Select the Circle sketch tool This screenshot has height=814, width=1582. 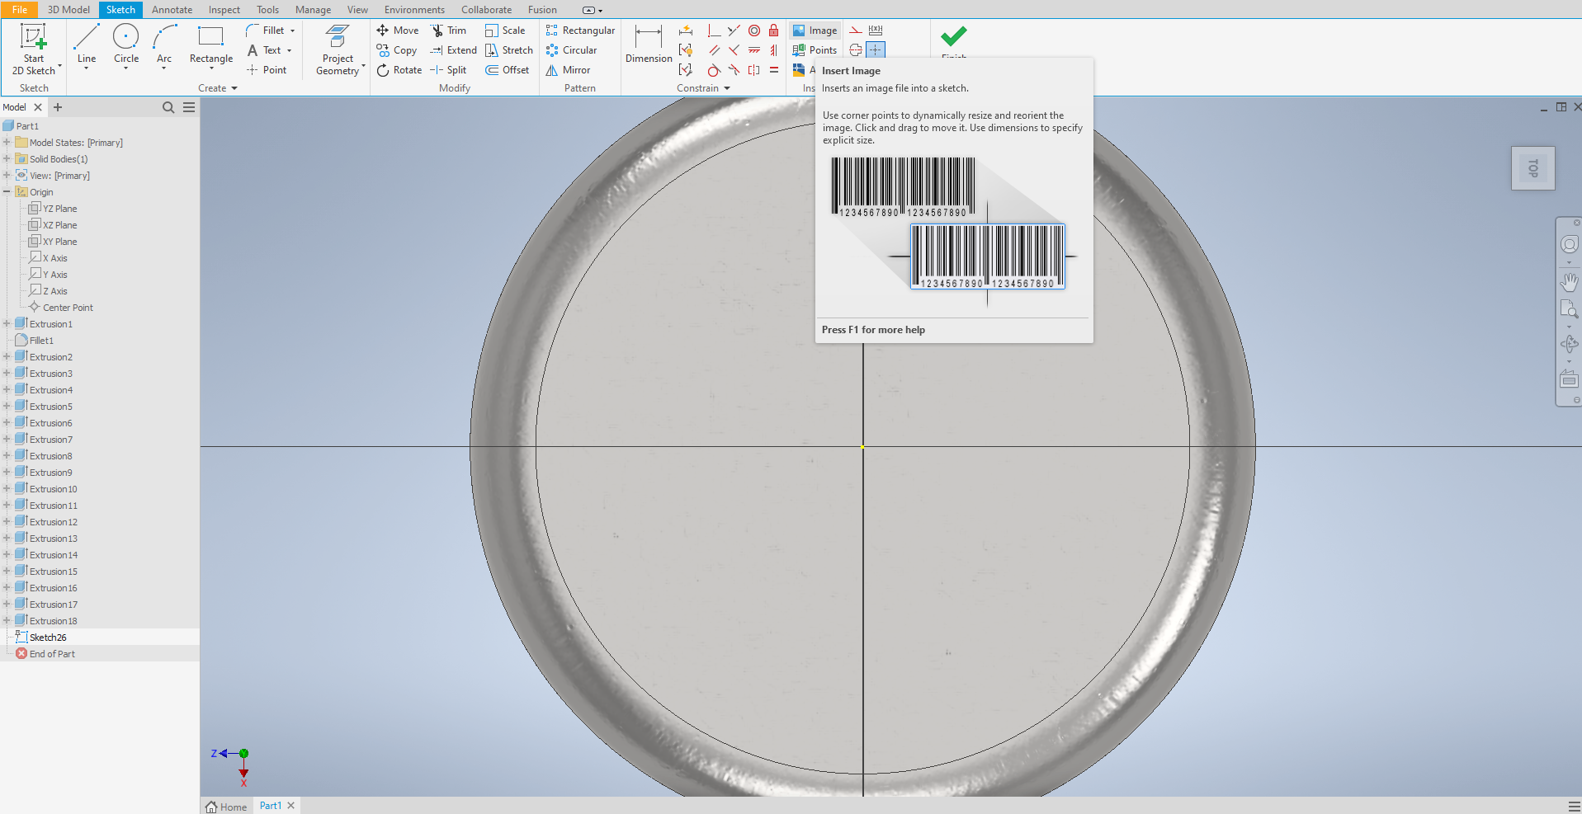coord(126,45)
